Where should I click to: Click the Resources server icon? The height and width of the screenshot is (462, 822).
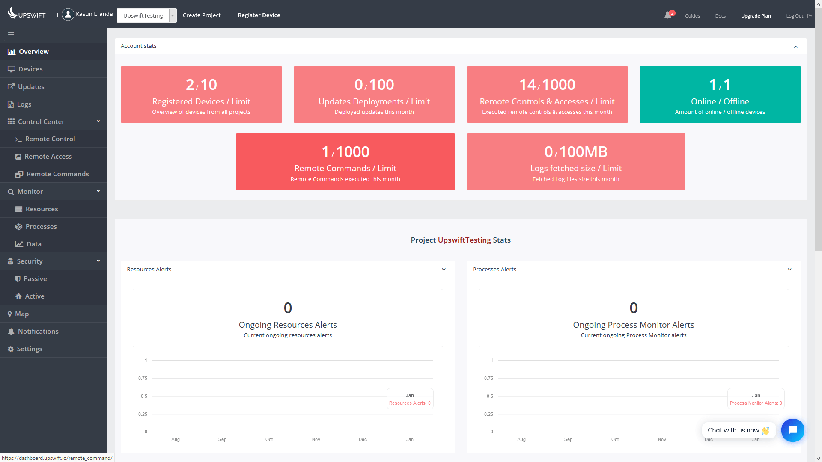(19, 209)
